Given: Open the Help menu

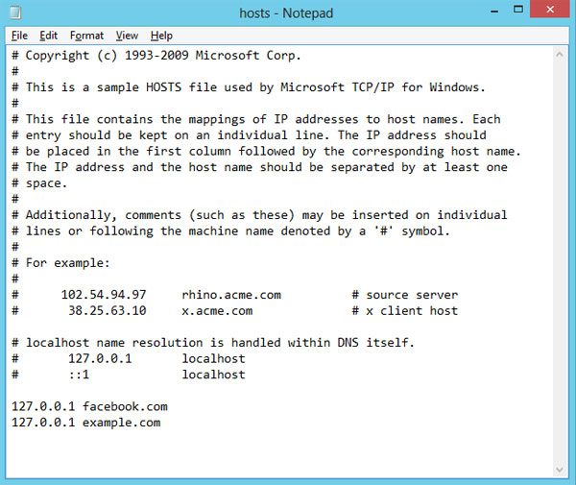Looking at the screenshot, I should (161, 36).
